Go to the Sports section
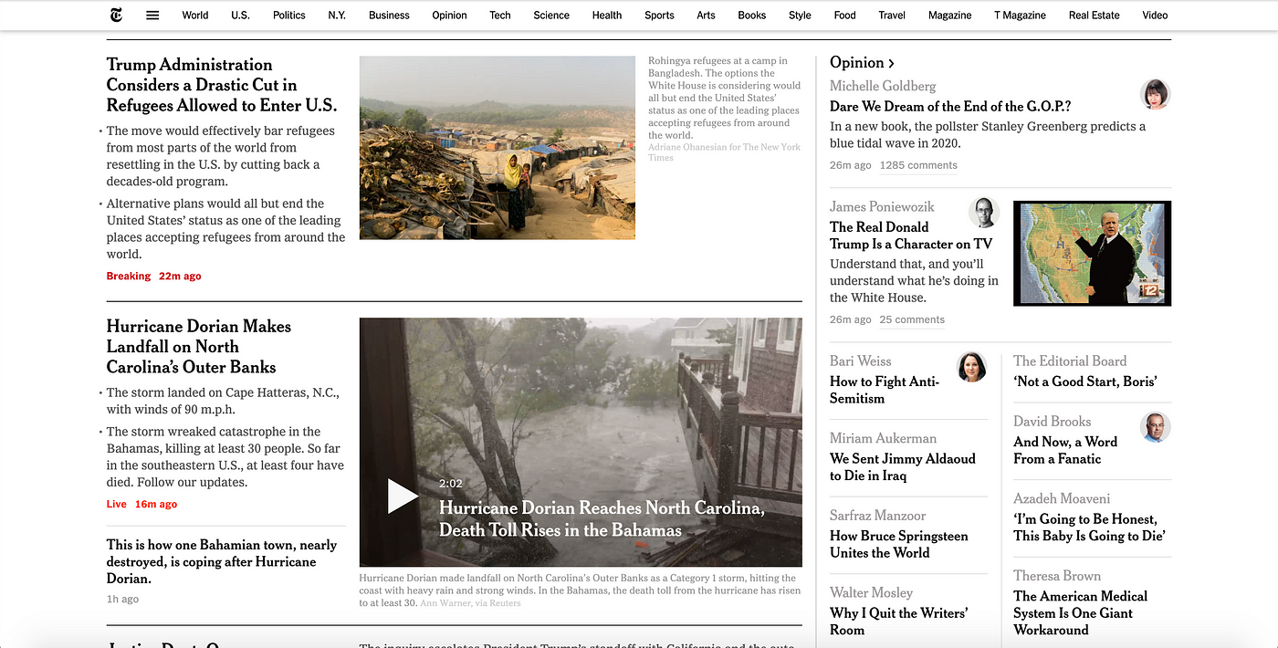The image size is (1278, 648). [659, 16]
